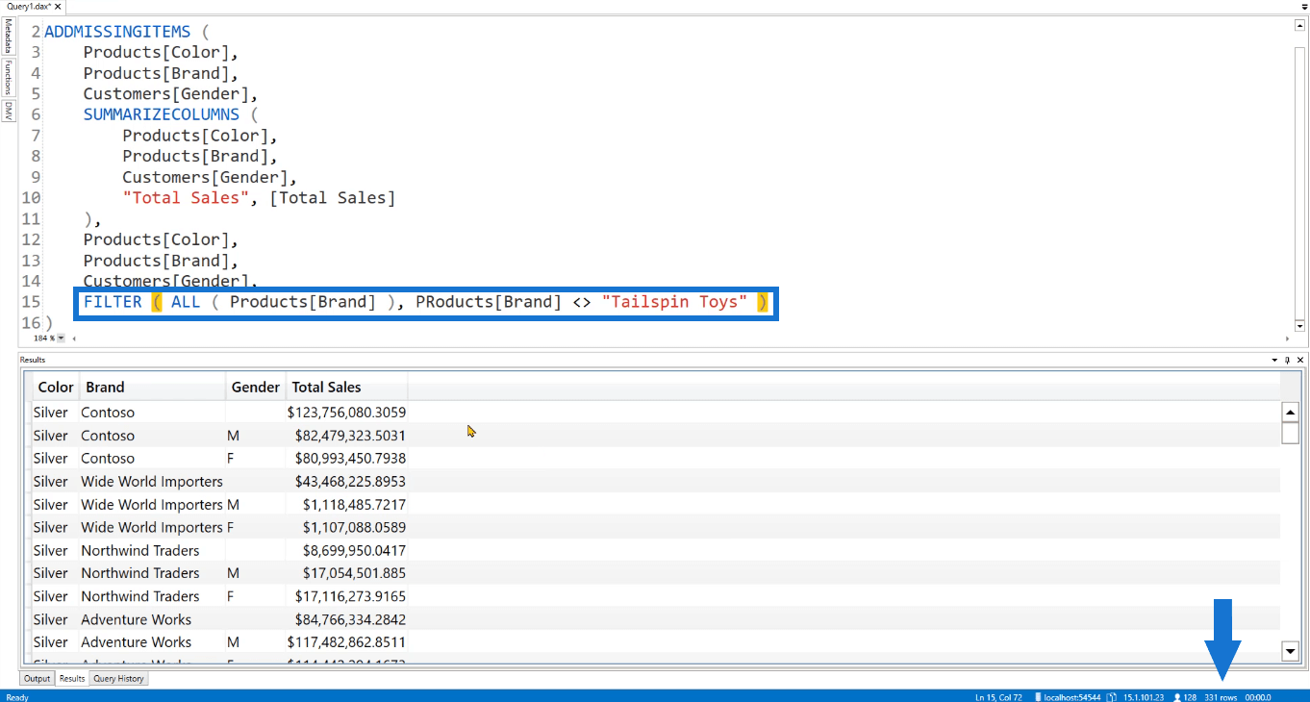Open the Functions side panel tab
The image size is (1310, 702).
(x=8, y=77)
